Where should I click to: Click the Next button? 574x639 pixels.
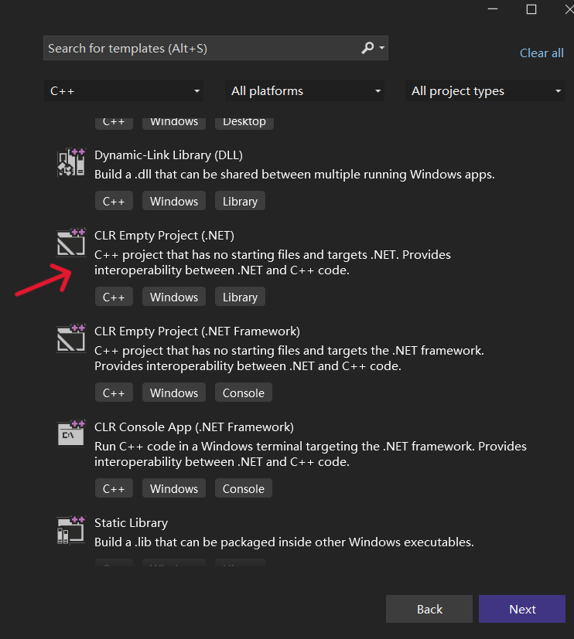pos(521,609)
